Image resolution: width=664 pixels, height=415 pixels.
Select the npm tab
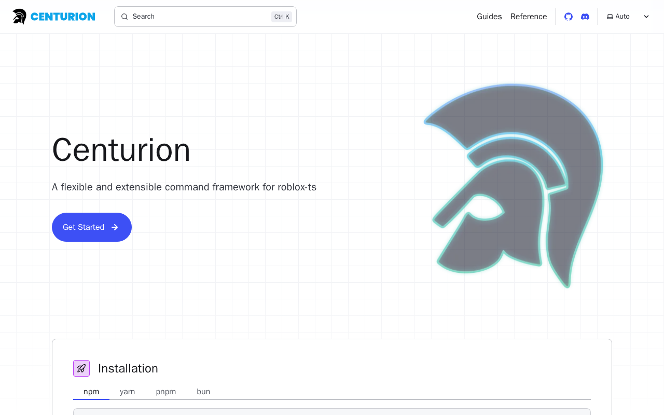coord(91,392)
